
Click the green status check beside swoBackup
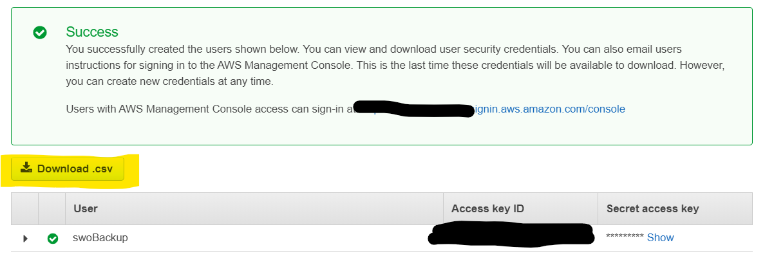pos(53,239)
